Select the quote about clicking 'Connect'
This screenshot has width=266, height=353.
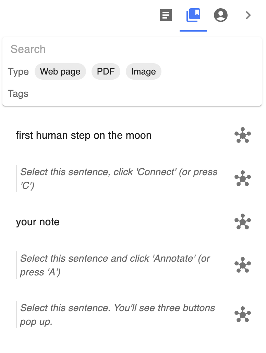click(x=119, y=179)
